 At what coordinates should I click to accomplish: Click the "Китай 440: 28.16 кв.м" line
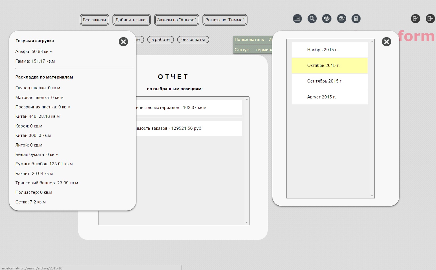tap(38, 116)
